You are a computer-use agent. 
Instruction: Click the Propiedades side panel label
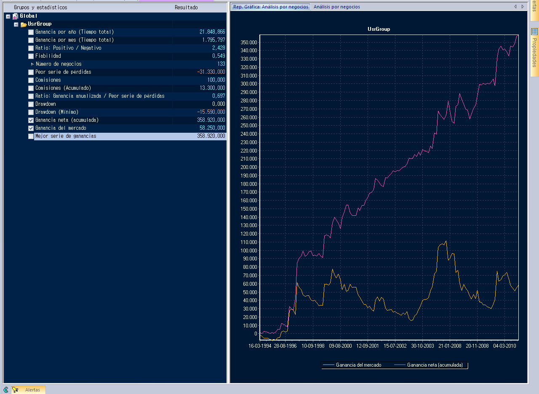534,52
